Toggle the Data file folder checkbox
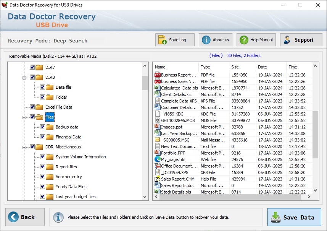 point(42,87)
